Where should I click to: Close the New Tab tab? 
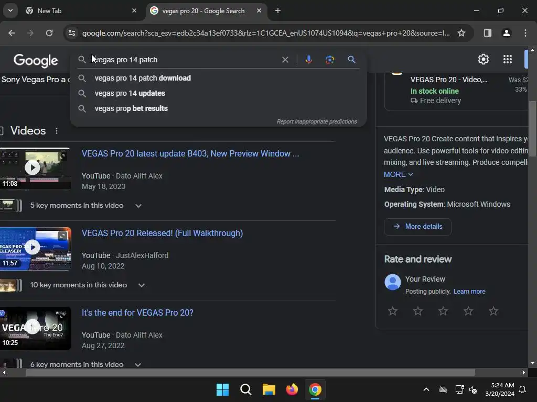(134, 10)
